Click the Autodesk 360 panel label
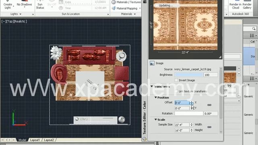 [240, 14]
